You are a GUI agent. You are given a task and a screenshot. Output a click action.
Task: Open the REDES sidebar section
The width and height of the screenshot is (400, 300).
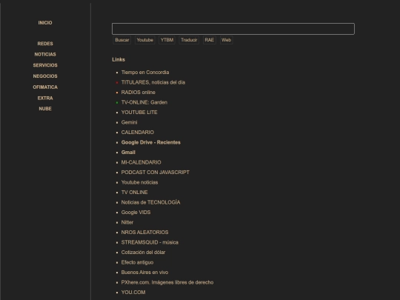coord(45,44)
